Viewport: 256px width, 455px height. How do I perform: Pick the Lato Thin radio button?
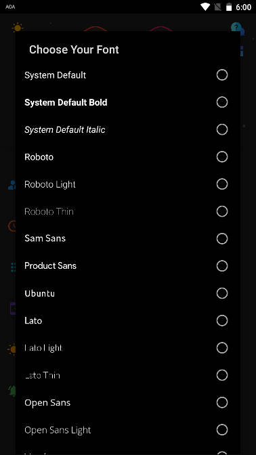[x=222, y=375]
